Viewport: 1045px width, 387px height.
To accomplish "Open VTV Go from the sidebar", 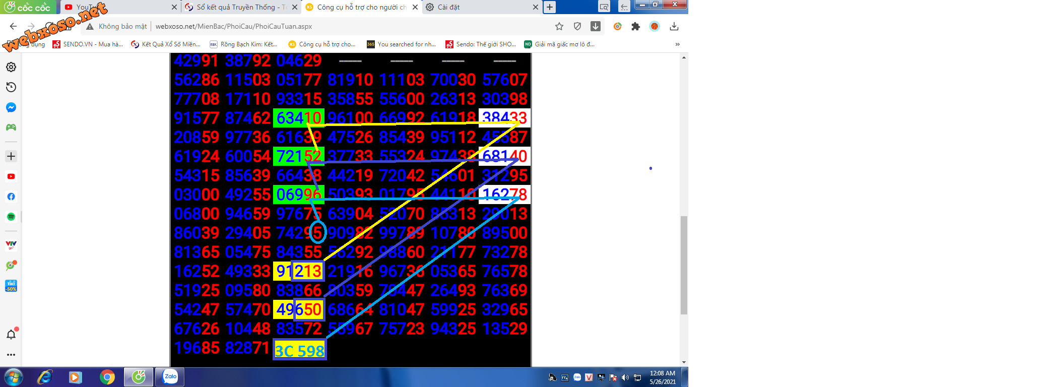I will 11,245.
